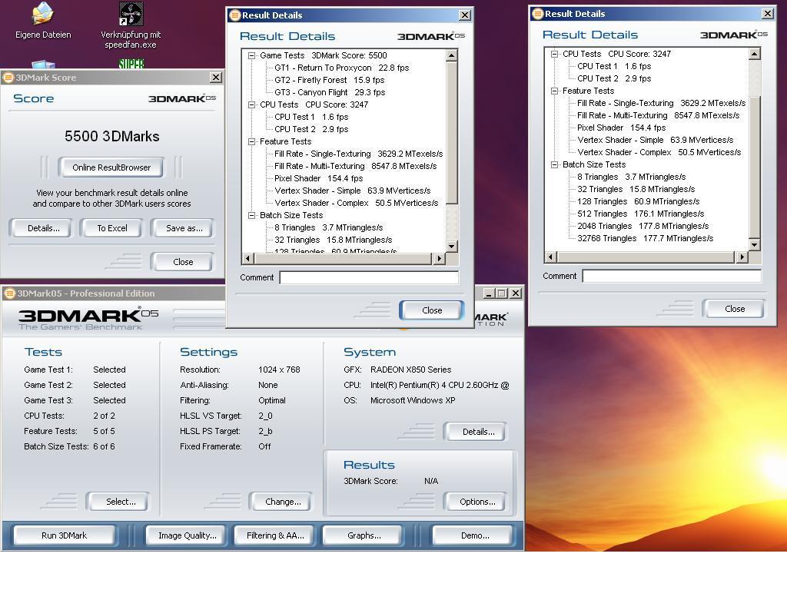The width and height of the screenshot is (787, 590).
Task: Click scroll up arrow in middle Result Details tree
Action: [452, 55]
